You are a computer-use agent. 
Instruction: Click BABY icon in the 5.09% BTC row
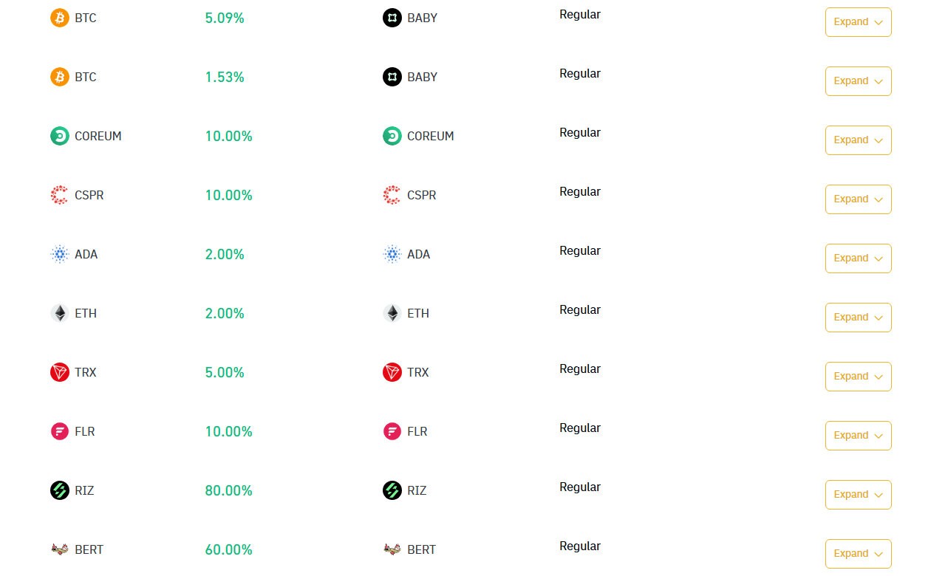click(392, 18)
